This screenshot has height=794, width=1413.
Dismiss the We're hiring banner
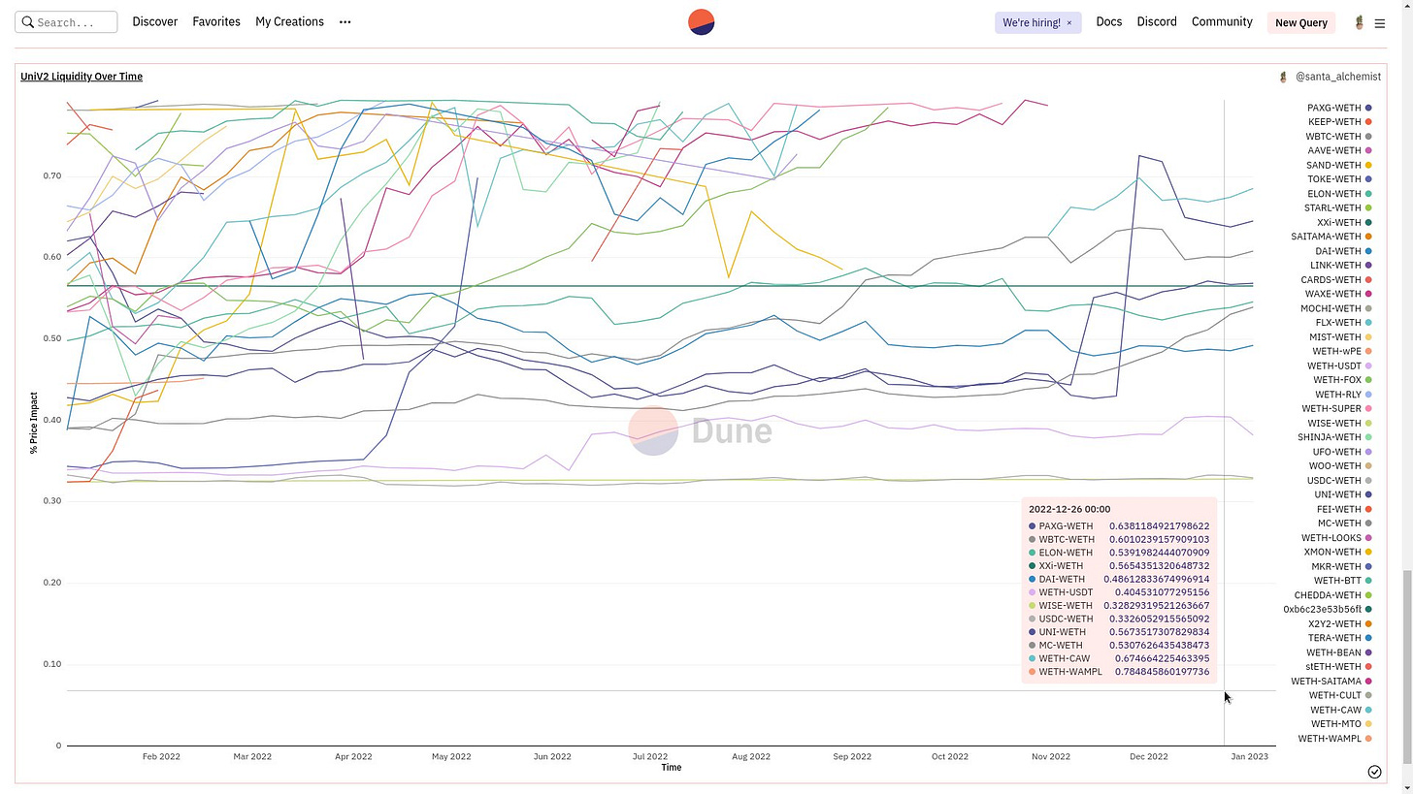[x=1069, y=22]
